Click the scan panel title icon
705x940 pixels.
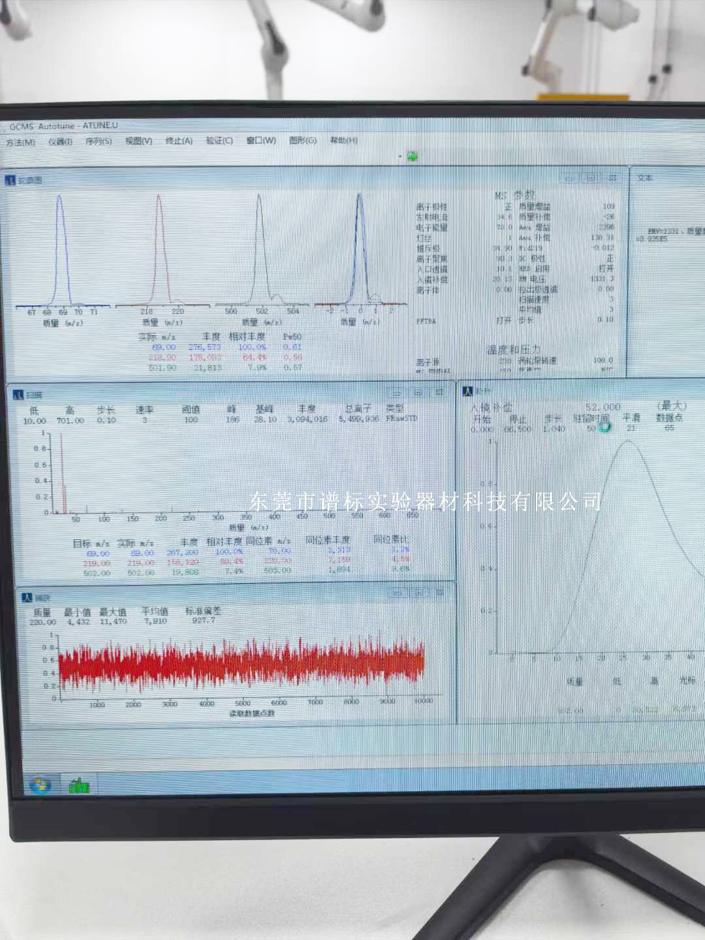click(x=19, y=395)
